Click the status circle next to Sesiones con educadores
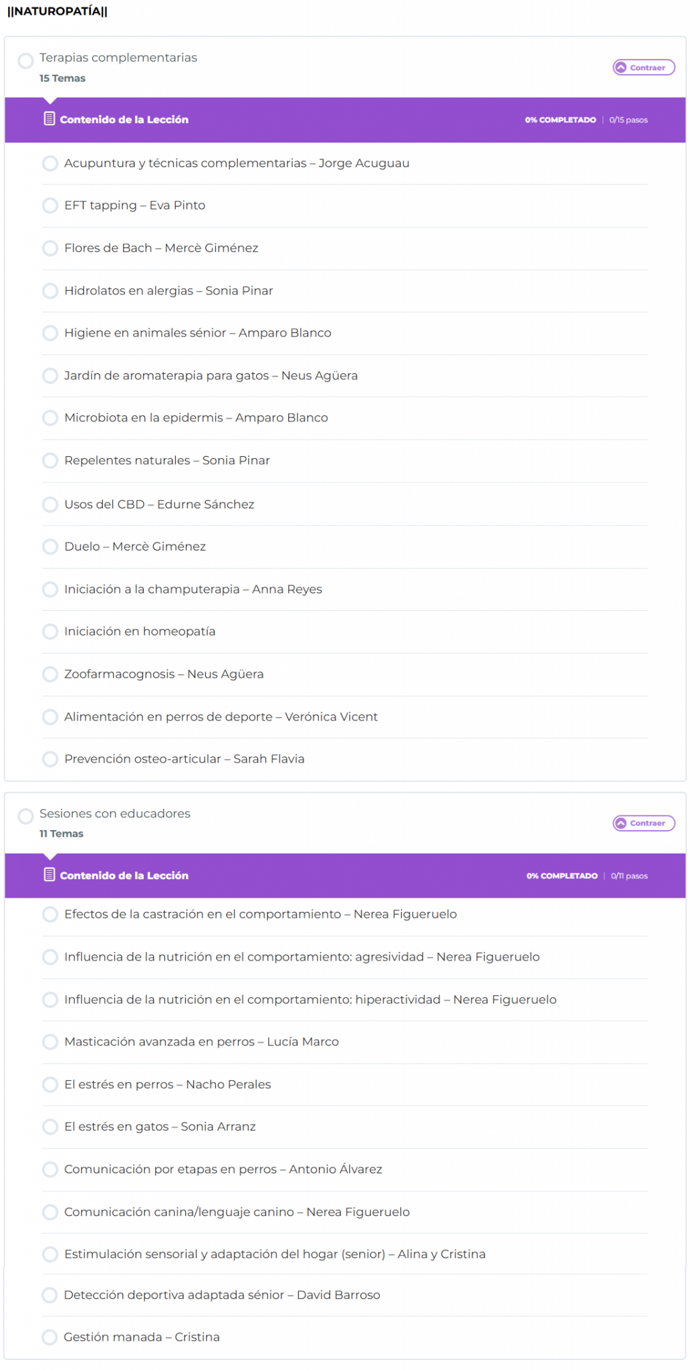The image size is (700, 1370). tap(26, 816)
